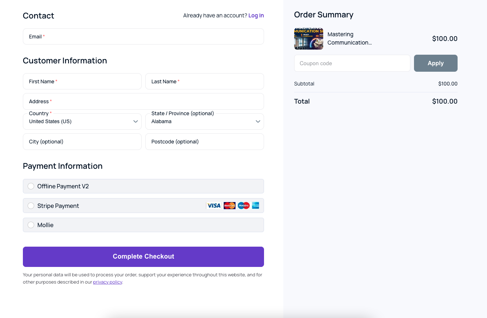487x318 pixels.
Task: Open the privacy policy link
Action: pos(107,282)
